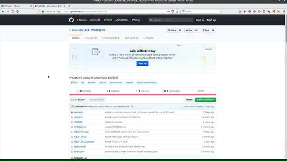Close the GitHub kitesurfer1404 tab
Viewport: 287px width, 161px height.
point(65,6)
